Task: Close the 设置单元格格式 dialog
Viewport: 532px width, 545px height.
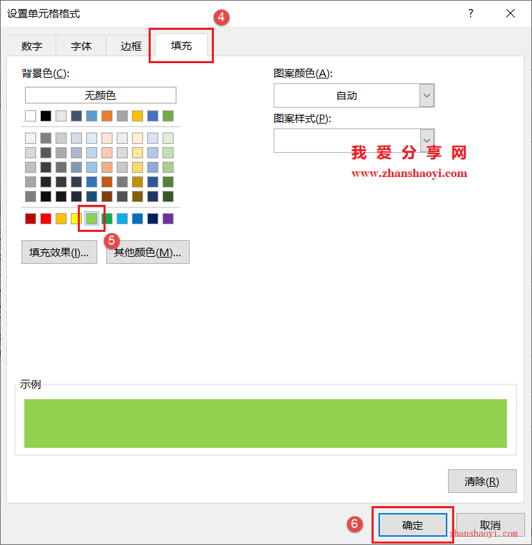Action: click(510, 14)
